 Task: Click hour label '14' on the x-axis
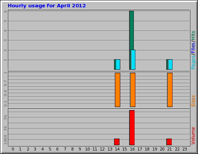[x=117, y=149]
